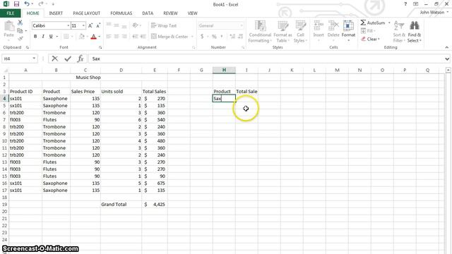Open Sort & Filter

tap(399, 32)
